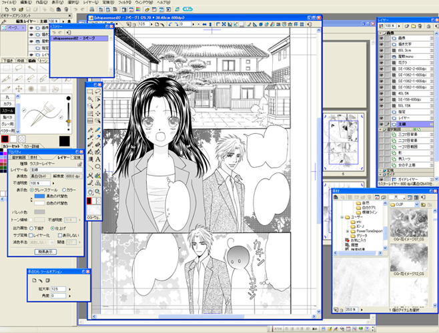
Task: Click the blue 黒色の代替色 swatch
Action: (39, 196)
